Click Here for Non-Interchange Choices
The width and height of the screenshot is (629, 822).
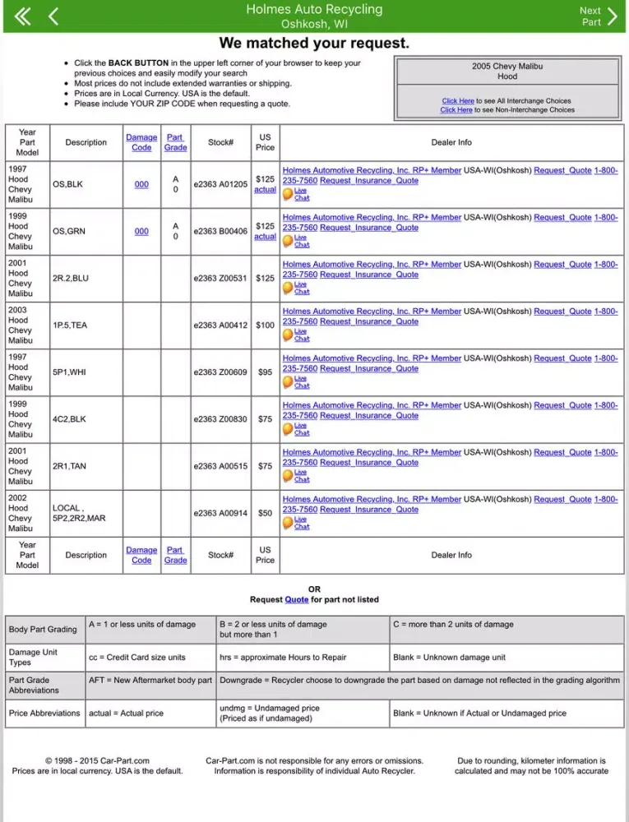(456, 109)
